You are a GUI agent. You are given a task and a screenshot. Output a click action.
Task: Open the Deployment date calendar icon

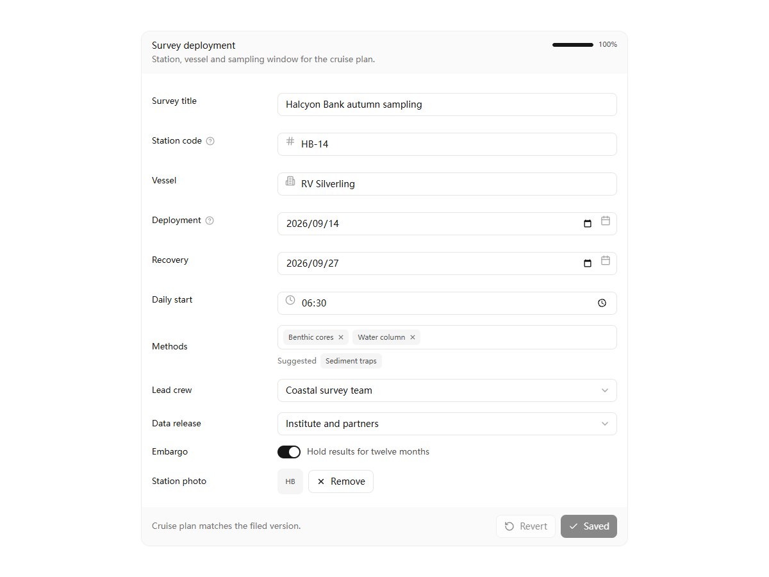(x=606, y=221)
